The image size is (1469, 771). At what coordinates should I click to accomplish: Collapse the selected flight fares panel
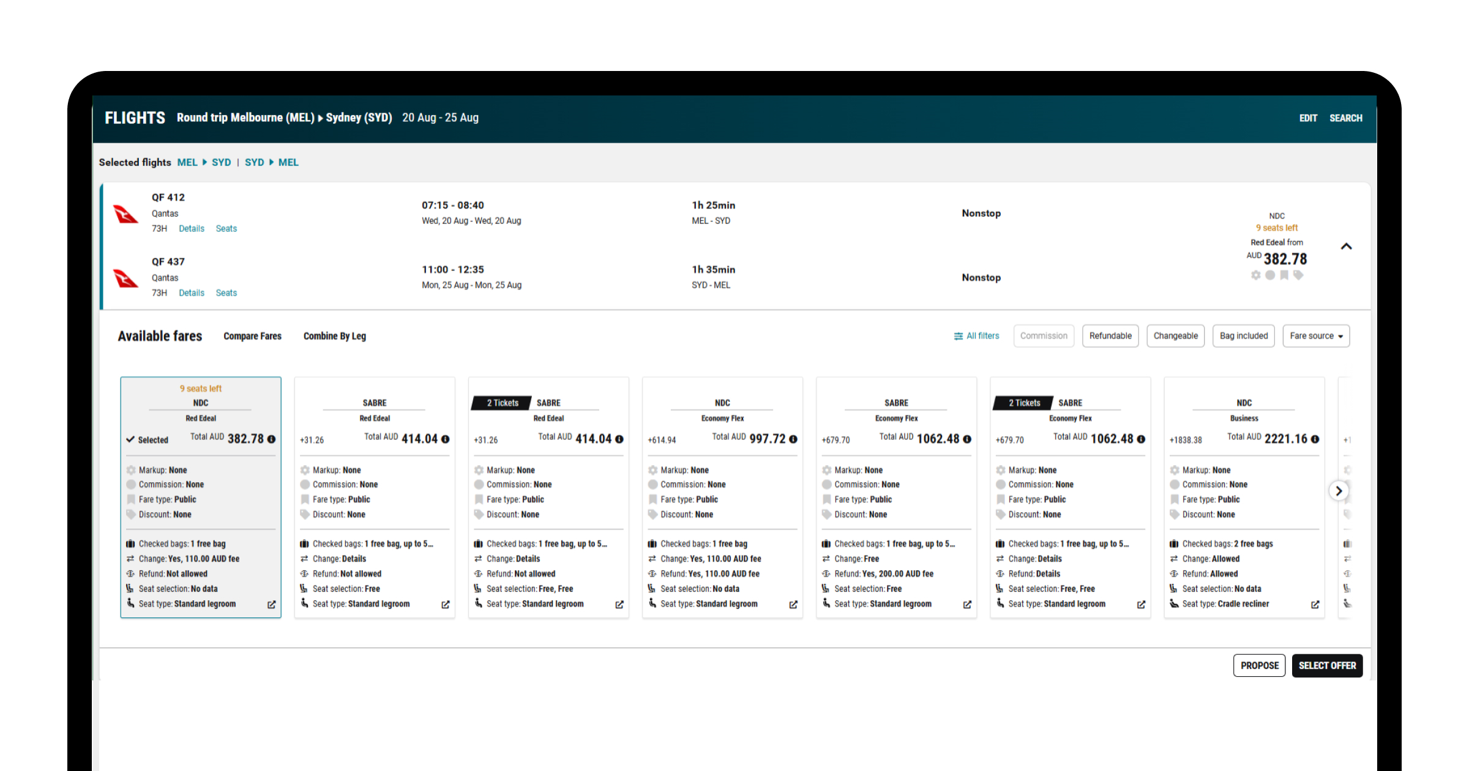(x=1346, y=247)
